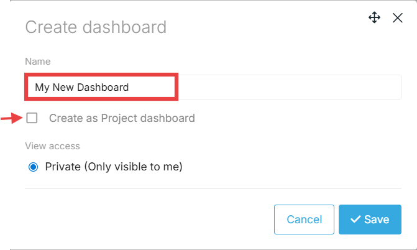
Task: Close the Create dashboard dialog
Action: pyautogui.click(x=398, y=17)
